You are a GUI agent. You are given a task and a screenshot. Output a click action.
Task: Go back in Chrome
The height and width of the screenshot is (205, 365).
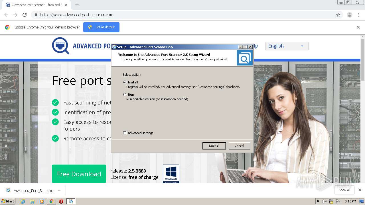6,15
